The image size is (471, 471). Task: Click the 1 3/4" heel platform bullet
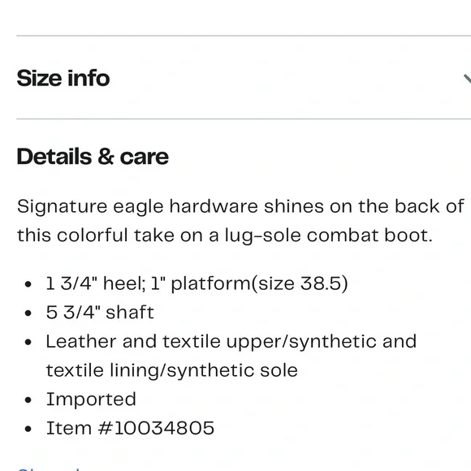pos(197,283)
